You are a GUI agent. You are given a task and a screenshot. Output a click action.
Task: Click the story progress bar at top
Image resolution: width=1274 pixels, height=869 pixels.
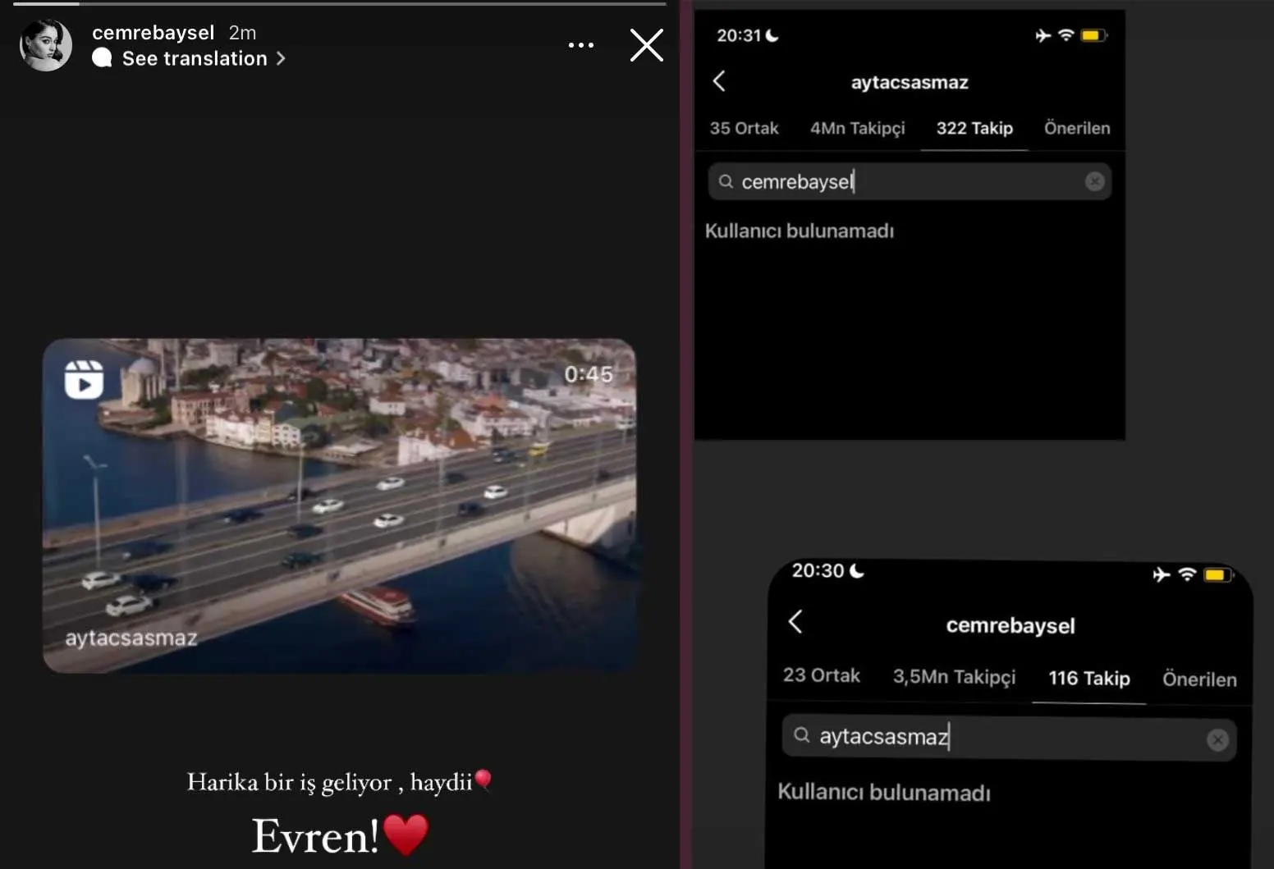point(340,4)
